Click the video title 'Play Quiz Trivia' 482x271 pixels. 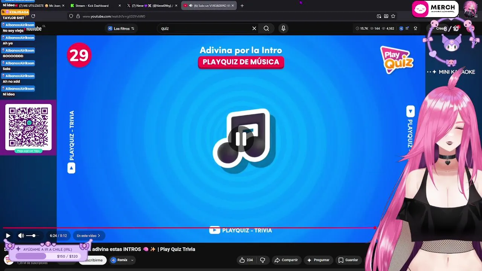pyautogui.click(x=177, y=249)
